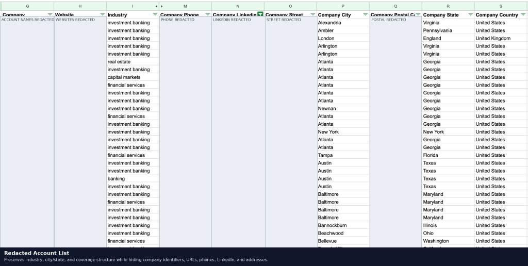
Task: Select column P header
Action: [343, 6]
